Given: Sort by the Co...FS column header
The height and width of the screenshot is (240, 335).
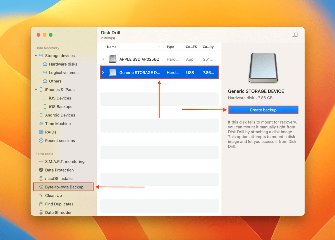Looking at the screenshot, I should (x=191, y=47).
